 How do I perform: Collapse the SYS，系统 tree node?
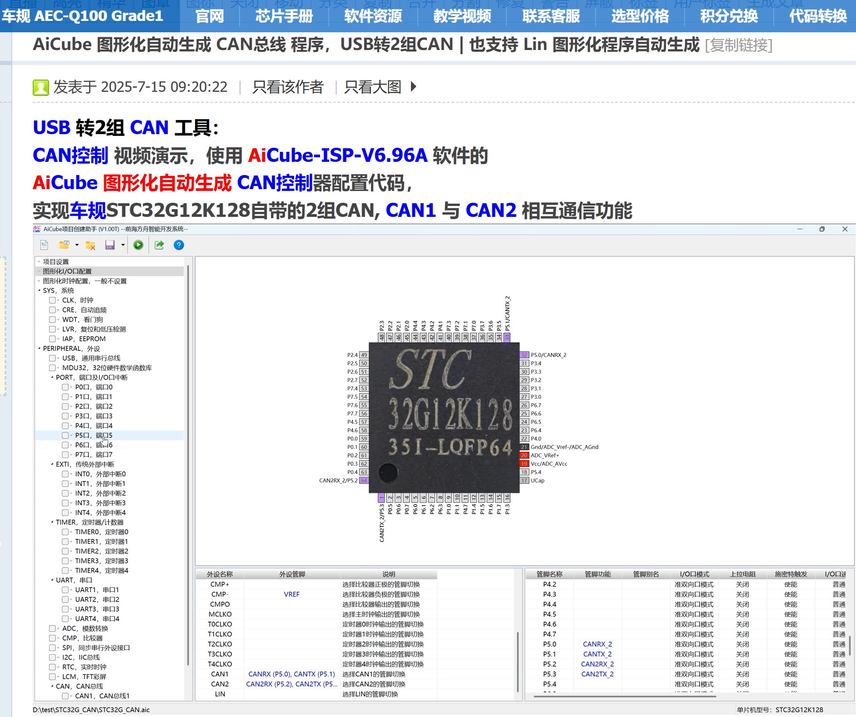coord(39,291)
